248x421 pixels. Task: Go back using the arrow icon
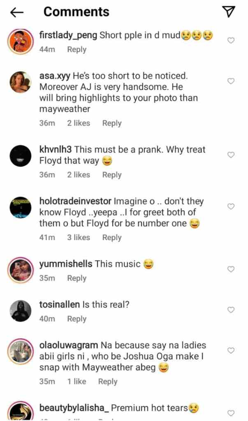(x=16, y=12)
